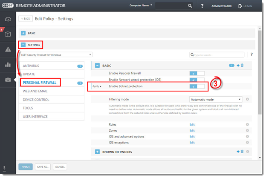Click the FINISH button
The height and width of the screenshot is (178, 266).
[26, 167]
